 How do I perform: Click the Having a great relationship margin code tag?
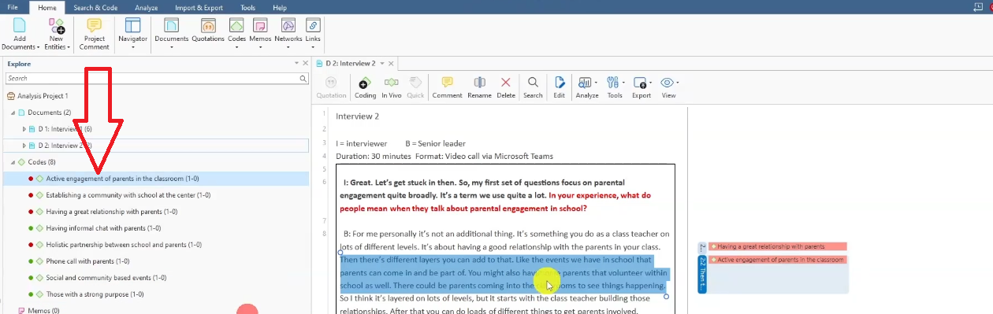(x=777, y=246)
